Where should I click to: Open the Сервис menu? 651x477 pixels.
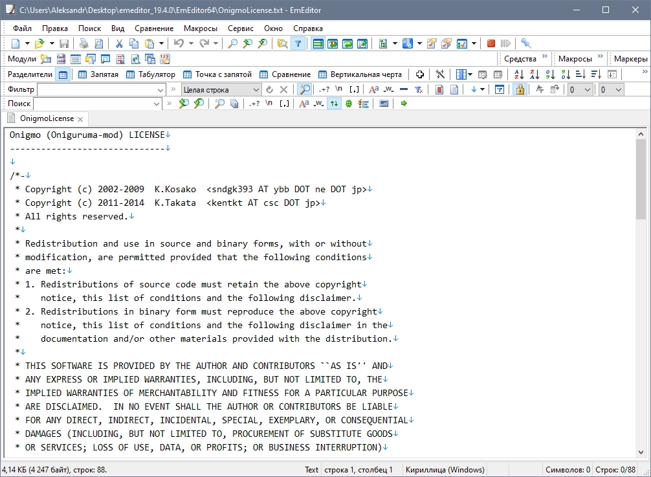tap(240, 28)
